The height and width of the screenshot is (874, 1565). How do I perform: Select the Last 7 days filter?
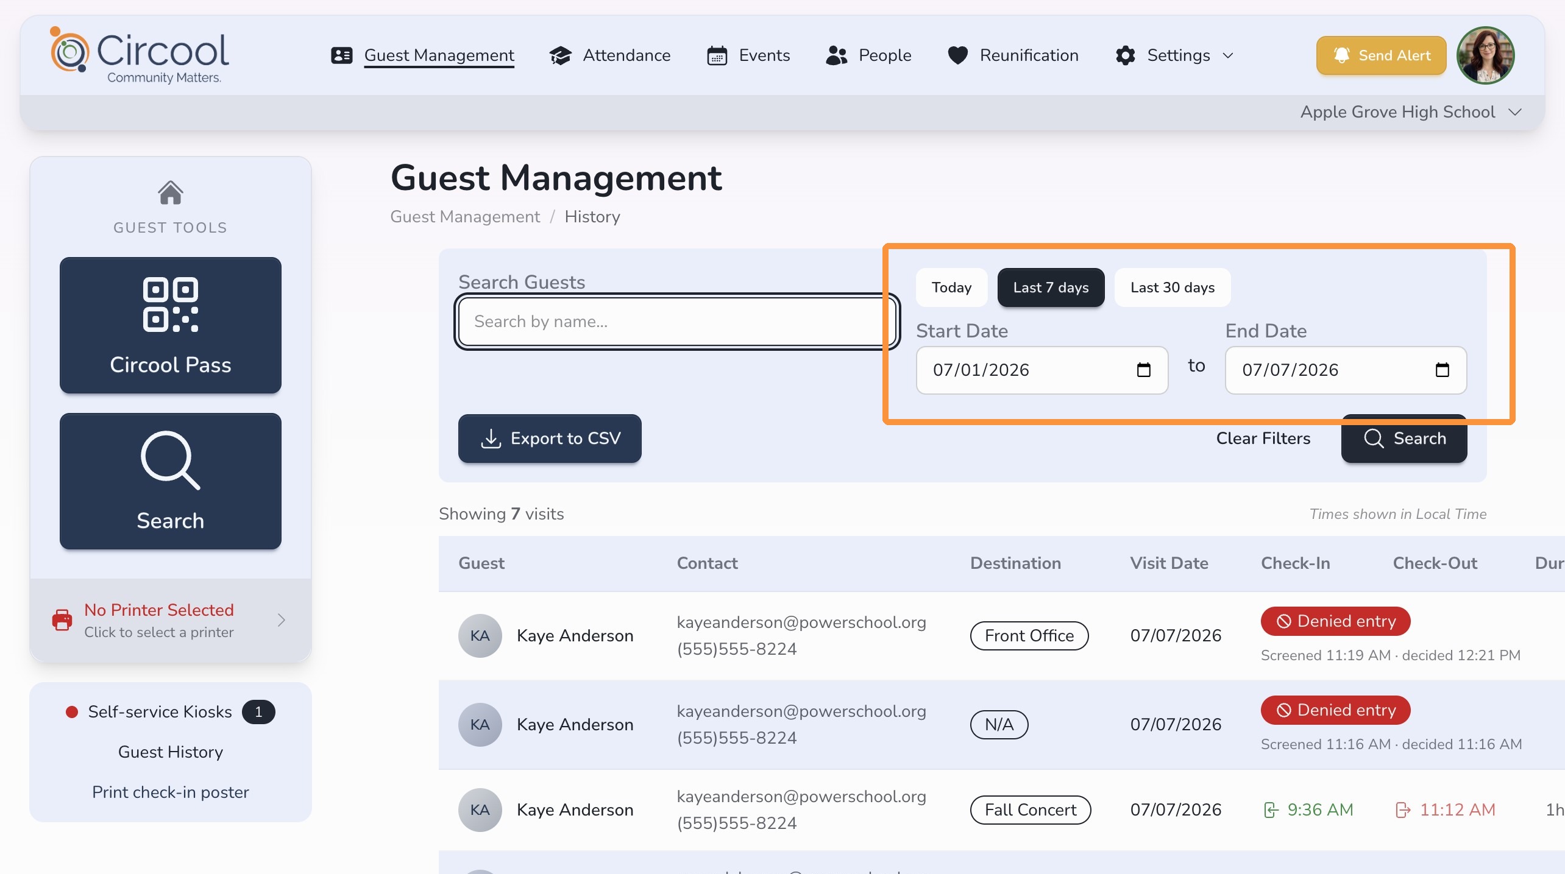[1051, 287]
